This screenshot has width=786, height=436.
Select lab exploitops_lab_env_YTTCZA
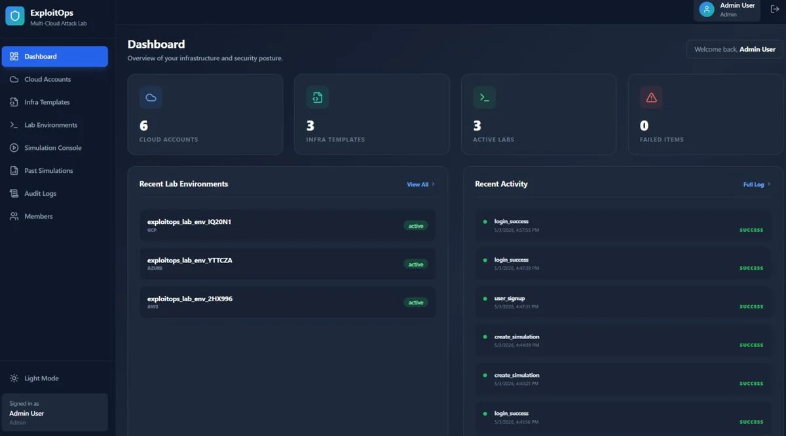[288, 264]
